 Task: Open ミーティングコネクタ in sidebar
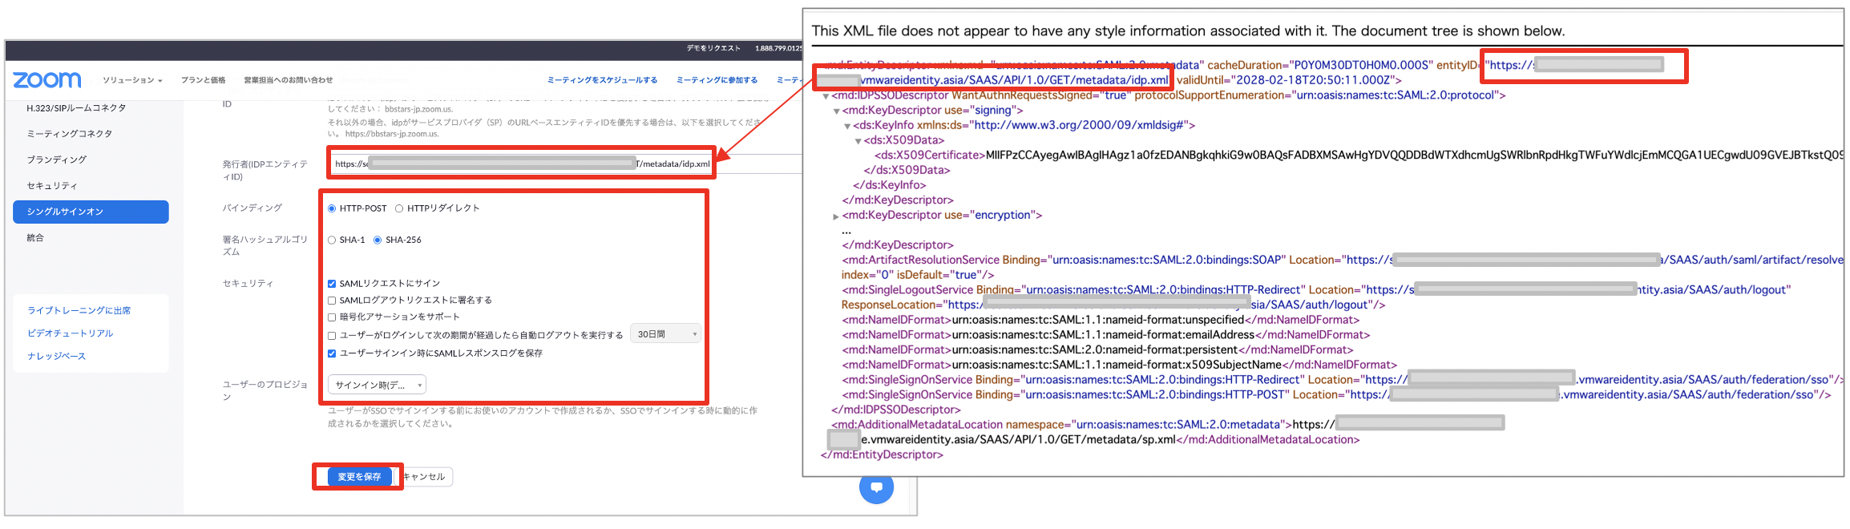click(x=70, y=134)
